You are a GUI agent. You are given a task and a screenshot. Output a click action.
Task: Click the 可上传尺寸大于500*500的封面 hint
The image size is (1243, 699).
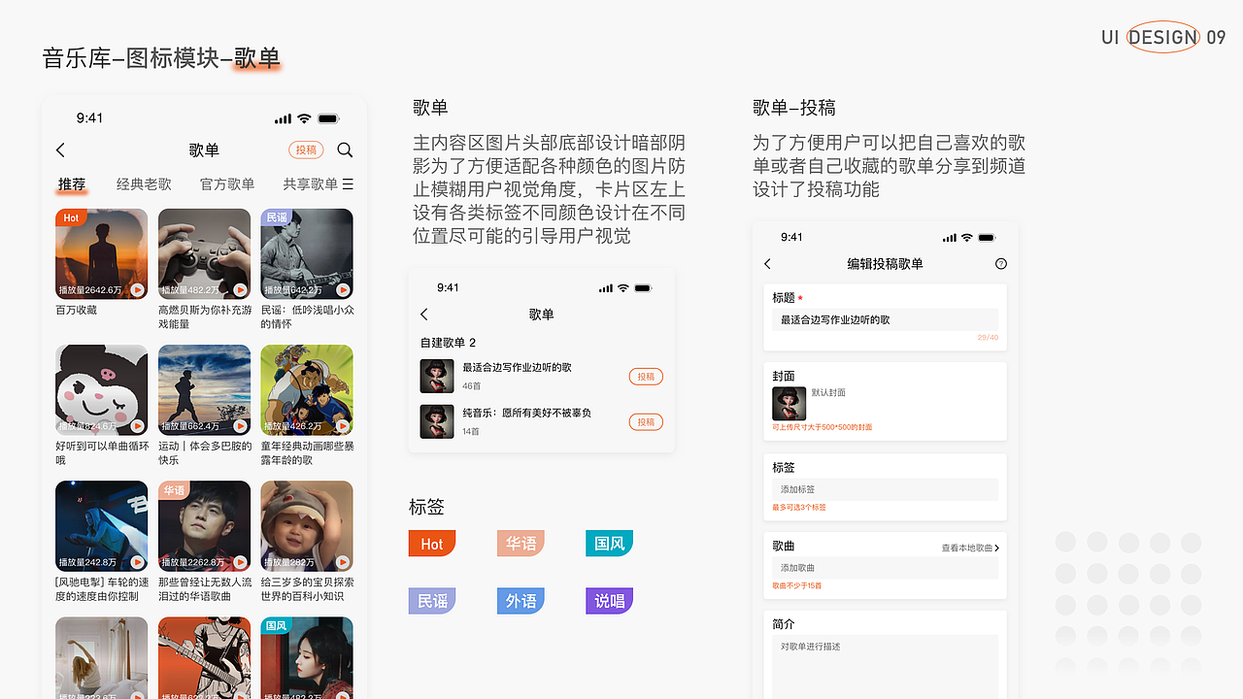coord(823,427)
